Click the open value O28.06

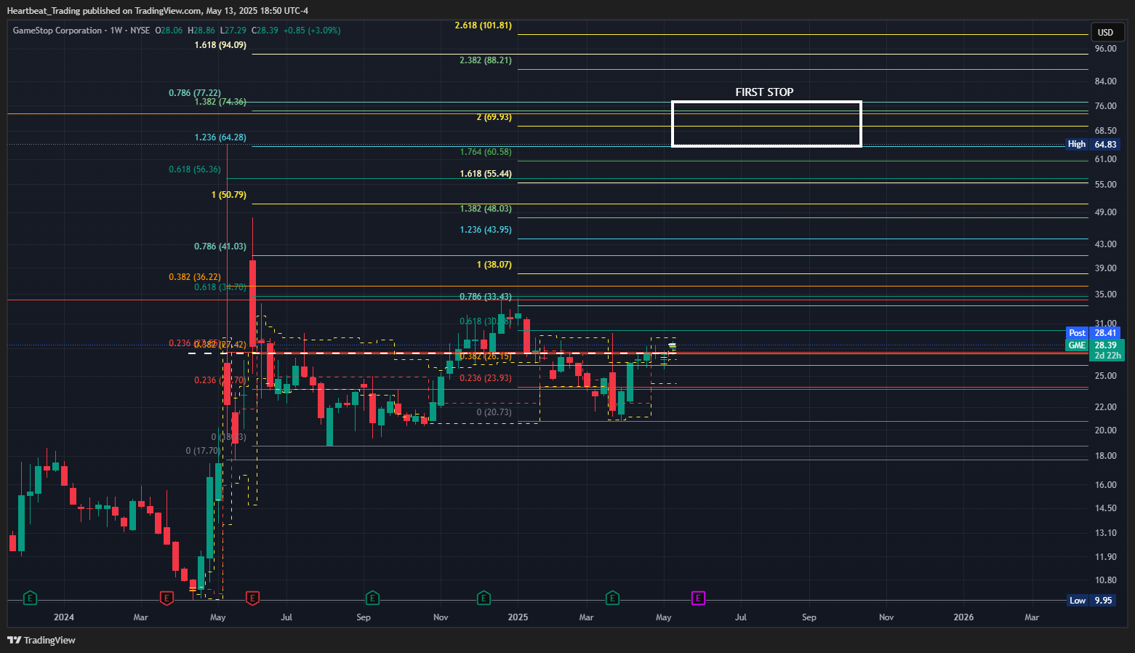coord(169,31)
